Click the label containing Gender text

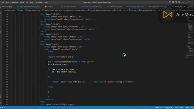click(64, 47)
